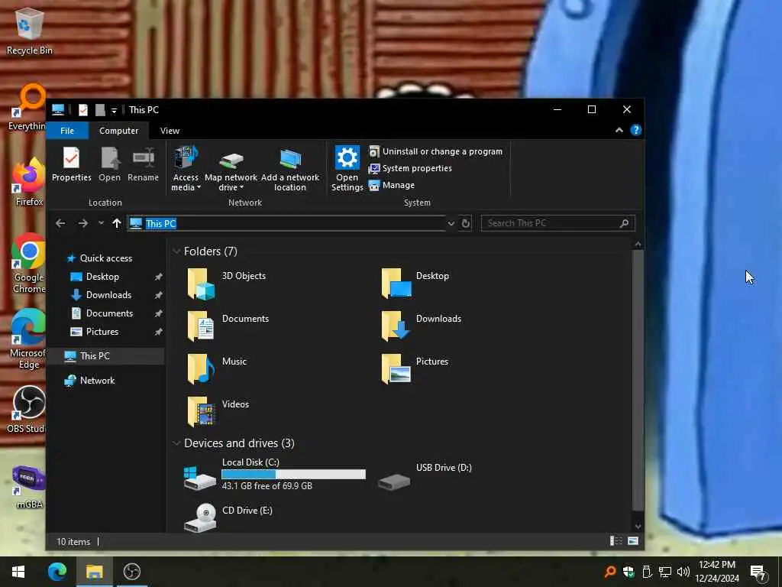The height and width of the screenshot is (587, 782).
Task: Select the mGBA desktop shortcut
Action: (x=29, y=487)
